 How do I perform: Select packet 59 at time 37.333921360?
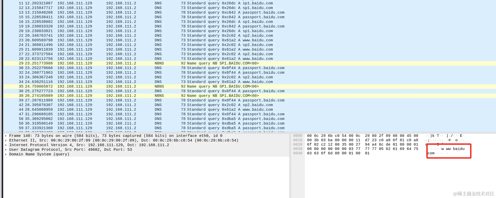250,128
